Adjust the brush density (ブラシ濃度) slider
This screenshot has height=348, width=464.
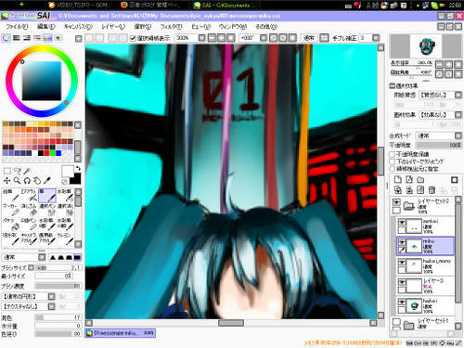click(58, 286)
